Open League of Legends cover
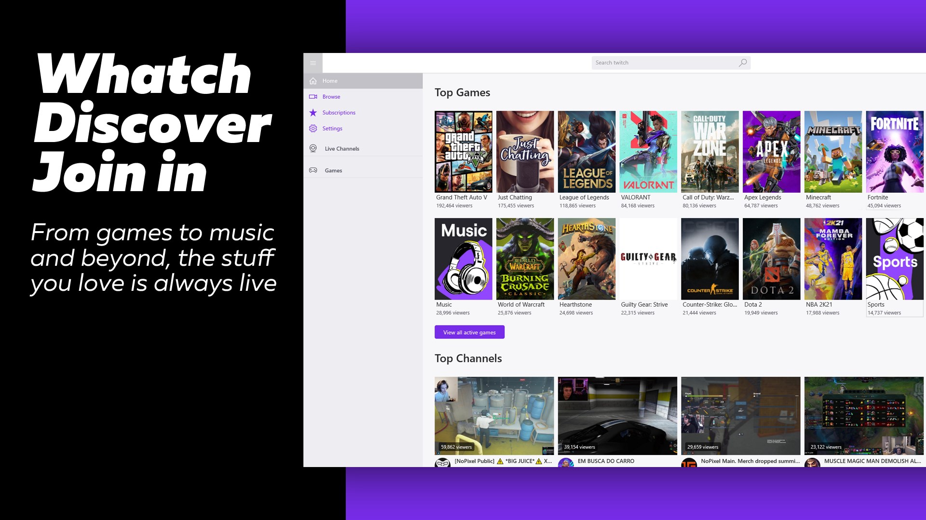 pyautogui.click(x=586, y=152)
